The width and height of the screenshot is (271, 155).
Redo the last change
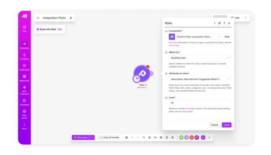point(138,138)
